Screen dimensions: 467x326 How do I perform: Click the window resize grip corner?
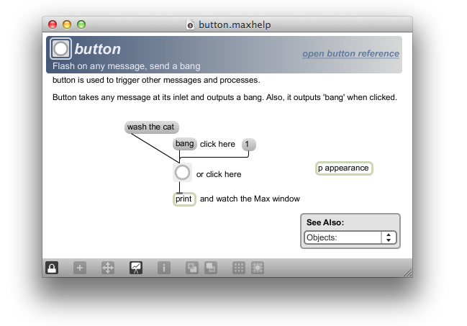408,273
